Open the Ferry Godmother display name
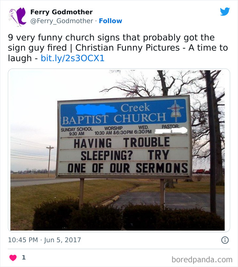This screenshot has height=267, width=238. 62,12
